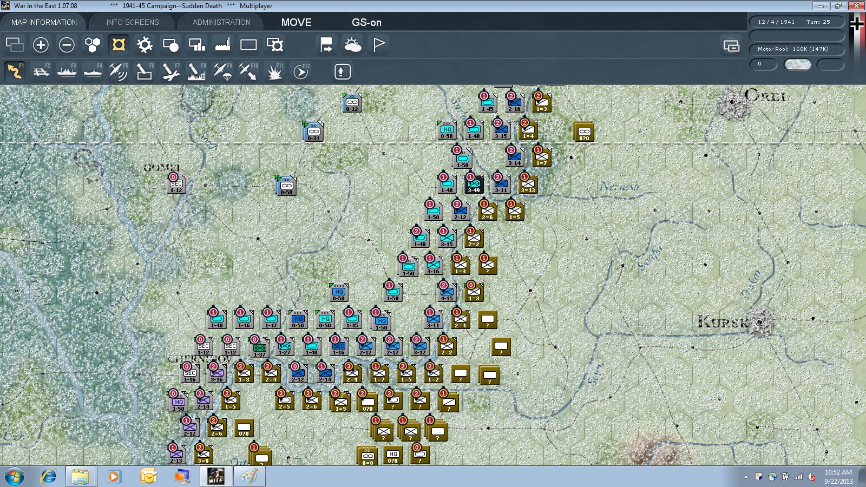Click the Kursk city marker
The height and width of the screenshot is (487, 866).
[760, 321]
